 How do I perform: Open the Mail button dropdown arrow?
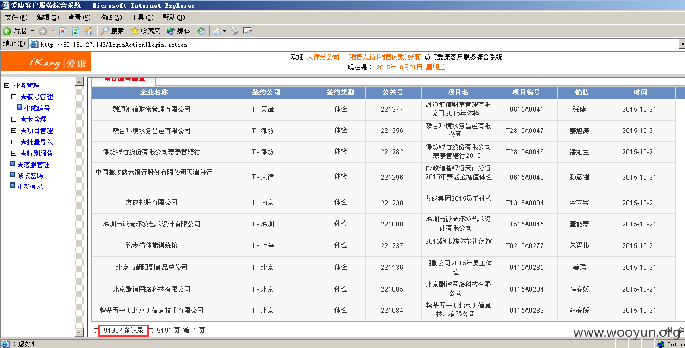coord(224,31)
